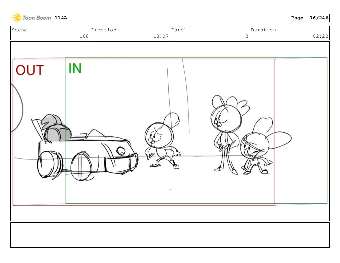
Task: Select the scene duration "18:07"
Action: 161,36
